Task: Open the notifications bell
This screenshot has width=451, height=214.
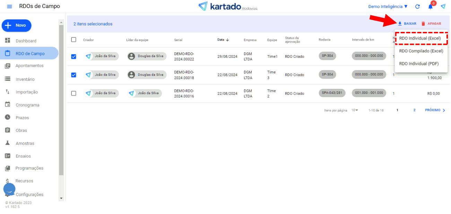Action: pyautogui.click(x=430, y=7)
